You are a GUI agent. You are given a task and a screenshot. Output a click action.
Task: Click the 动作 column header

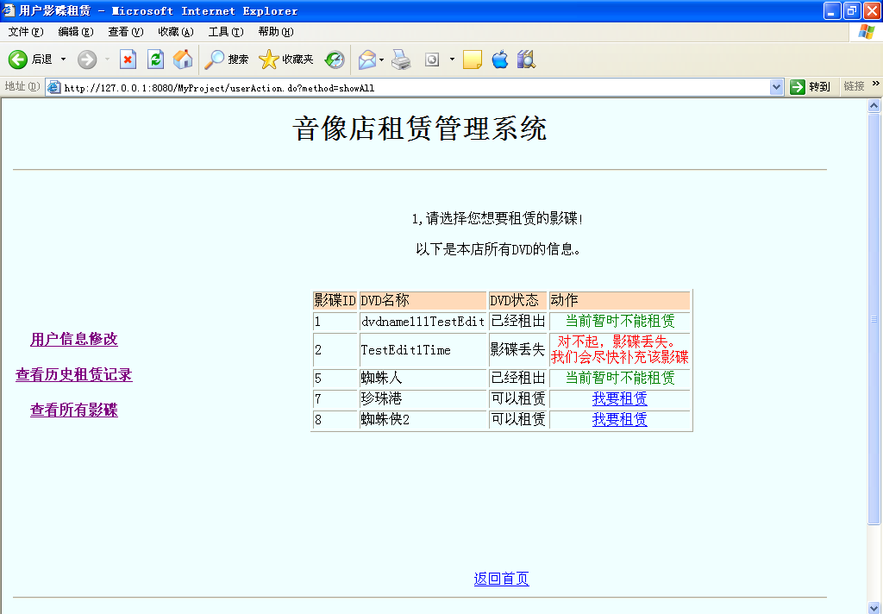(x=619, y=300)
